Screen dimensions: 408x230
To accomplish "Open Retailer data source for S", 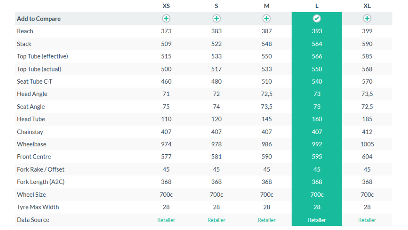I will pyautogui.click(x=216, y=220).
